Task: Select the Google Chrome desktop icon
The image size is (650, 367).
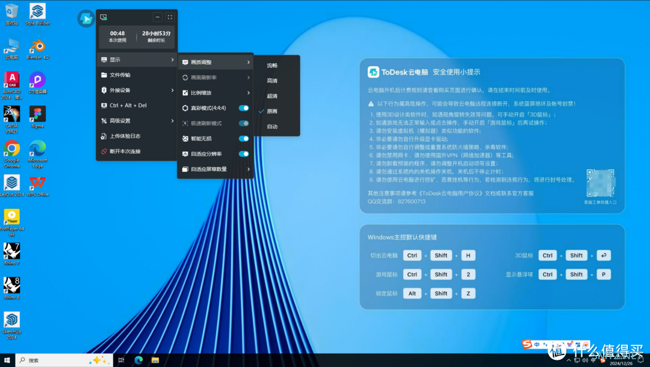Action: [x=11, y=154]
